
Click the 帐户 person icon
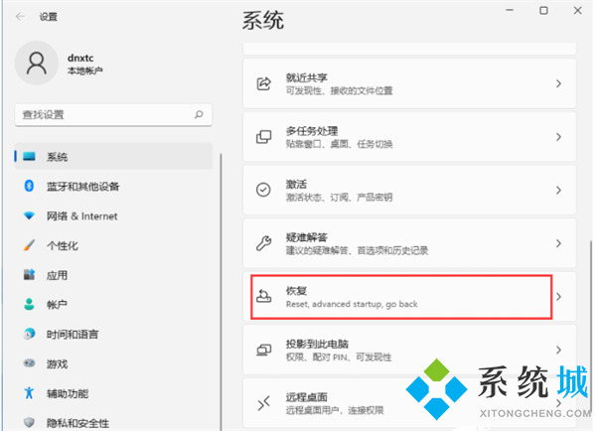click(29, 304)
